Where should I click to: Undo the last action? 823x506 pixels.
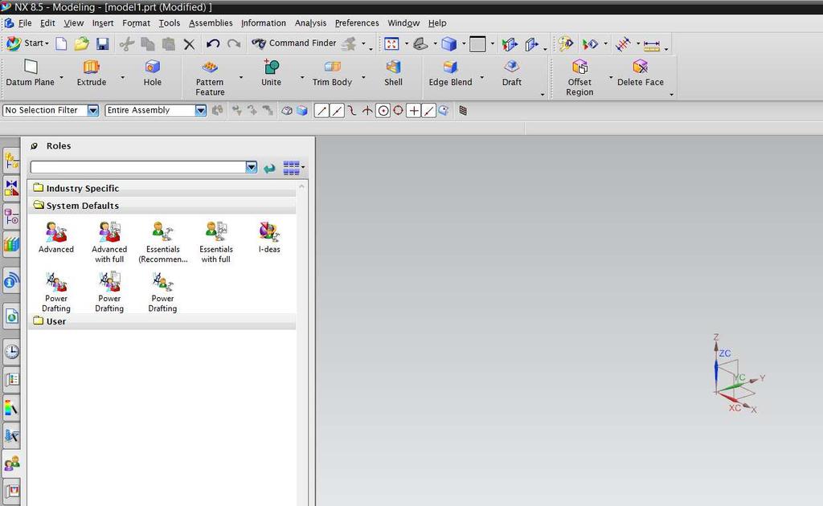coord(212,43)
